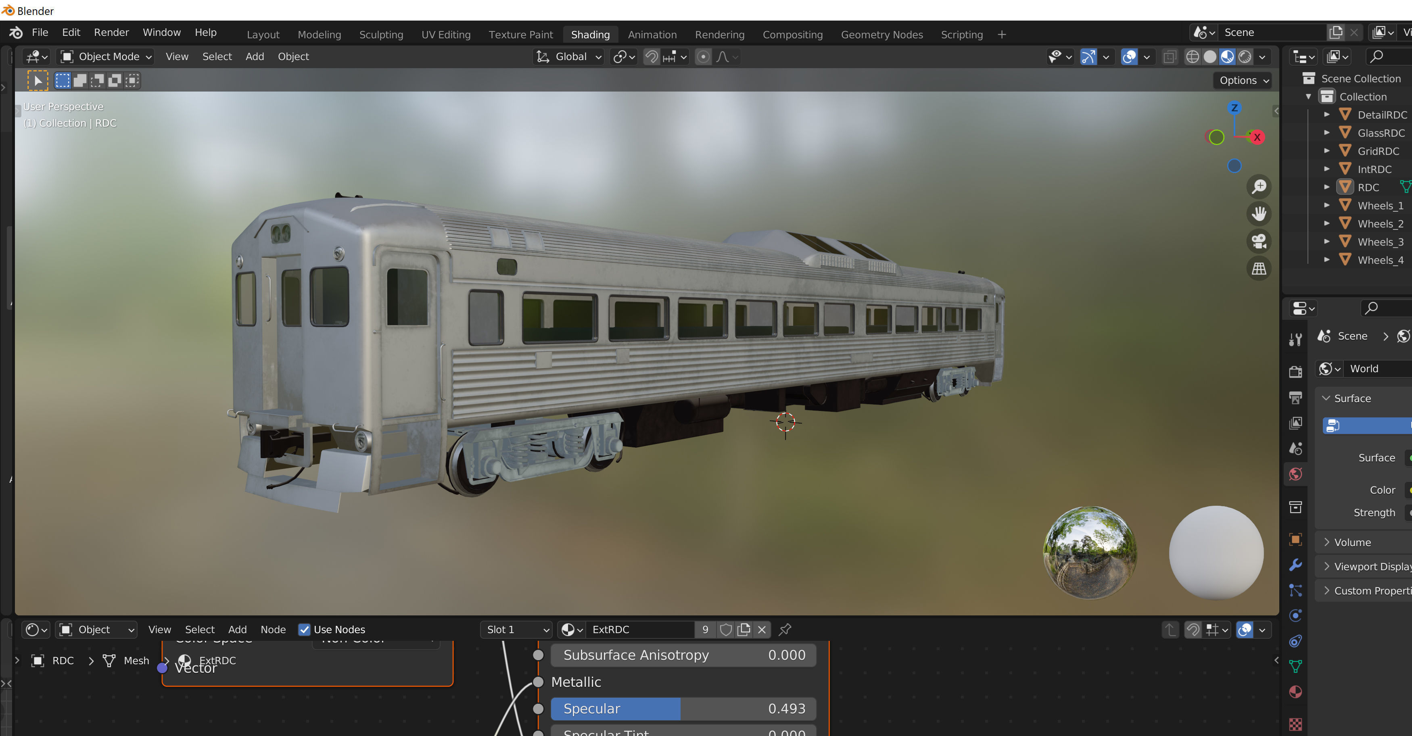Open viewport Options dropdown
The height and width of the screenshot is (736, 1412).
(x=1243, y=81)
